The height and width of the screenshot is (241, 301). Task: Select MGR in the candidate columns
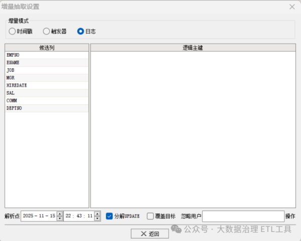(x=47, y=78)
